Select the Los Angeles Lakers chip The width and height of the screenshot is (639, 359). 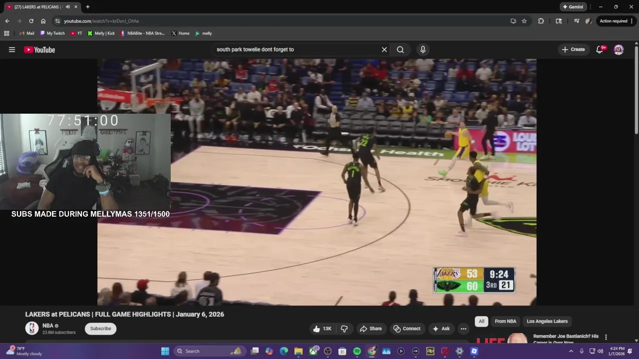pos(547,321)
